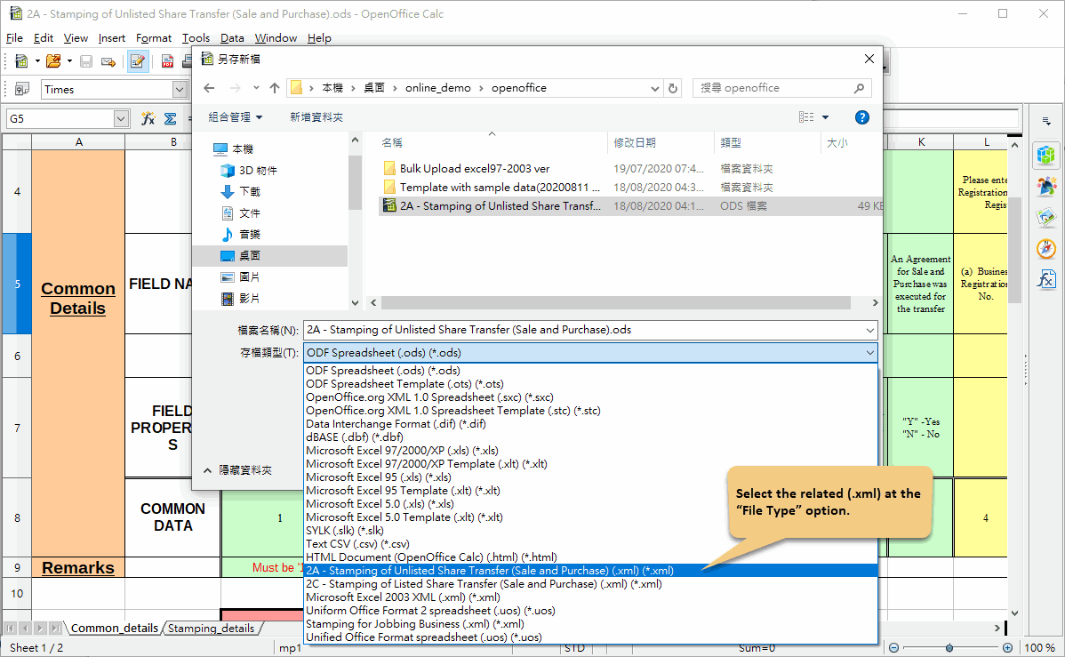
Task: Open the sidebar Gallery icon
Action: point(1046,218)
